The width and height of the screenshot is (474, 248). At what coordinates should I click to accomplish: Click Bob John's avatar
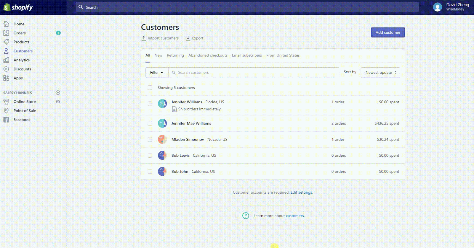pyautogui.click(x=162, y=172)
